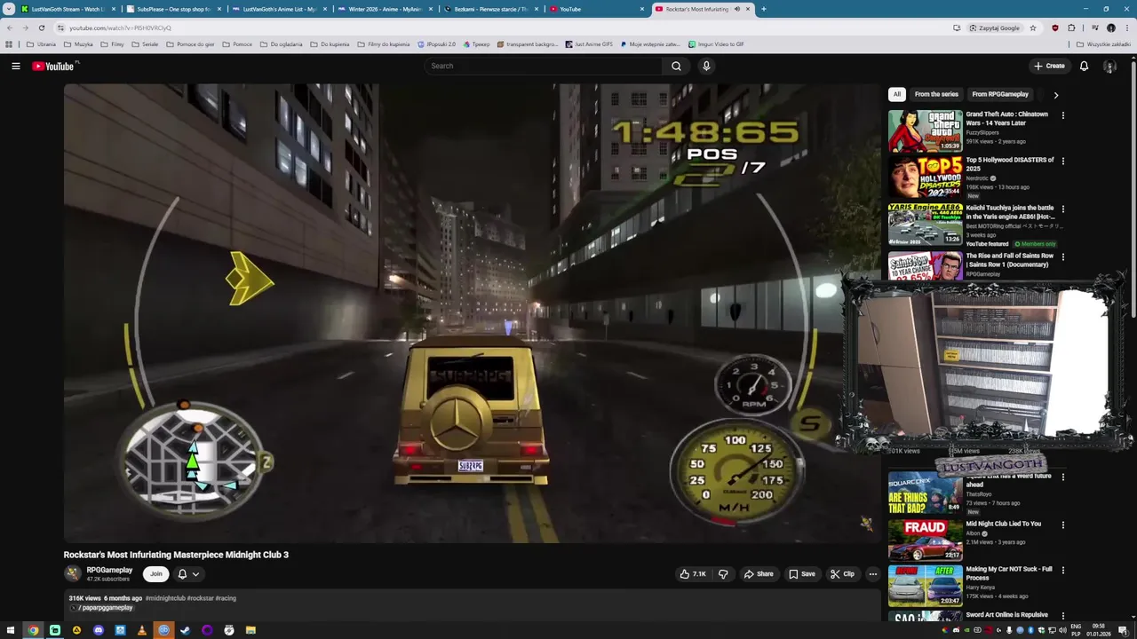Select the From the series chip
1137x639 pixels.
tap(936, 94)
